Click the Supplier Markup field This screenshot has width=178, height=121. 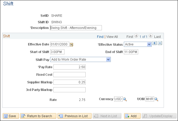pyautogui.click(x=69, y=82)
